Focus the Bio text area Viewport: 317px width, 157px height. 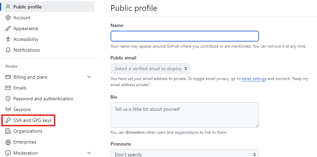click(185, 115)
